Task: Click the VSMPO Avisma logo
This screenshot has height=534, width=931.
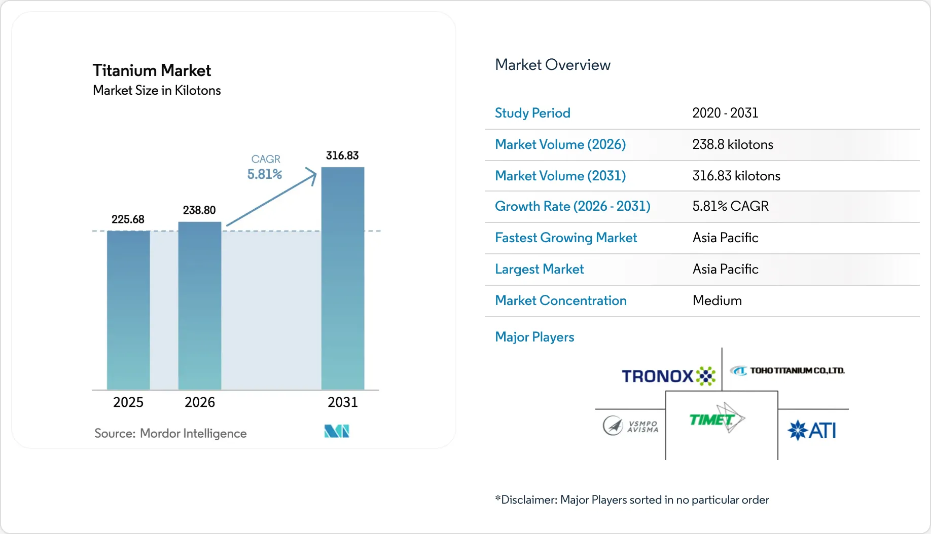Action: pyautogui.click(x=630, y=426)
